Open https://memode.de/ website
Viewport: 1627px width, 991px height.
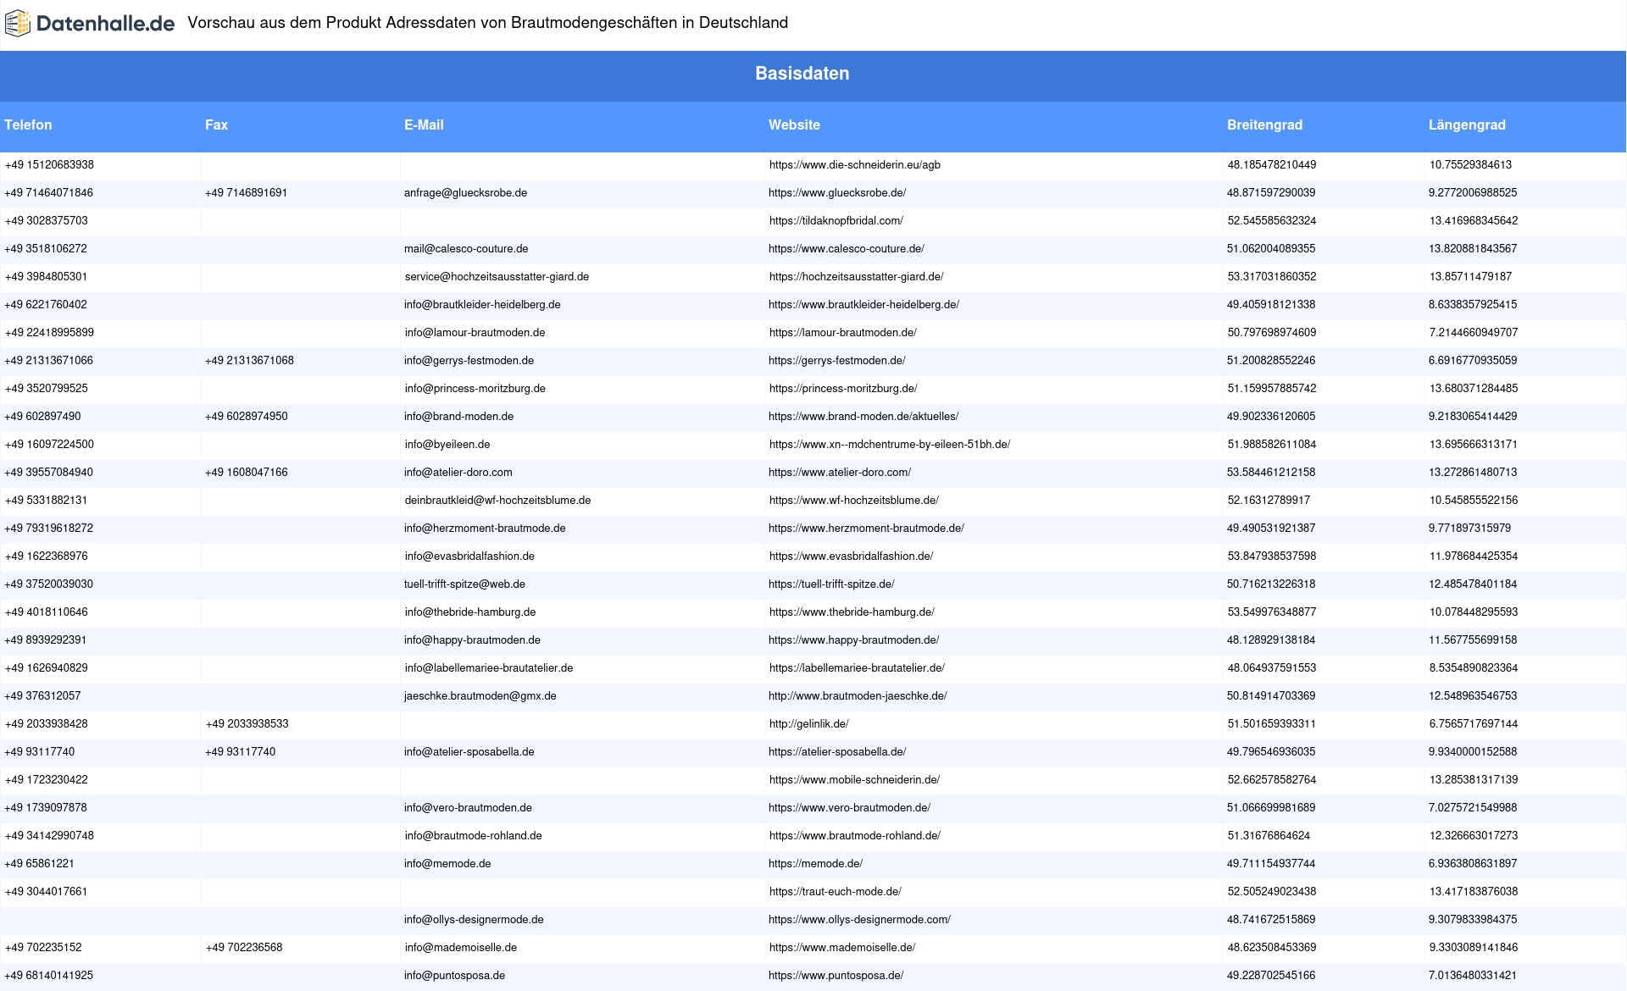point(815,864)
